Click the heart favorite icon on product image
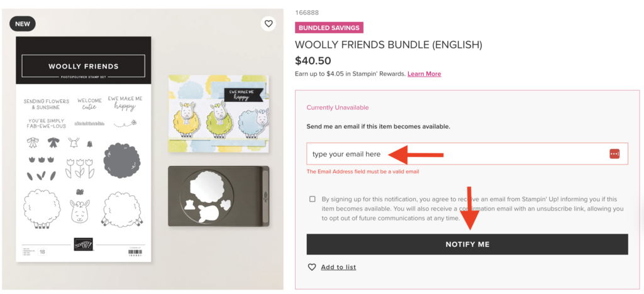The width and height of the screenshot is (644, 294). [269, 24]
